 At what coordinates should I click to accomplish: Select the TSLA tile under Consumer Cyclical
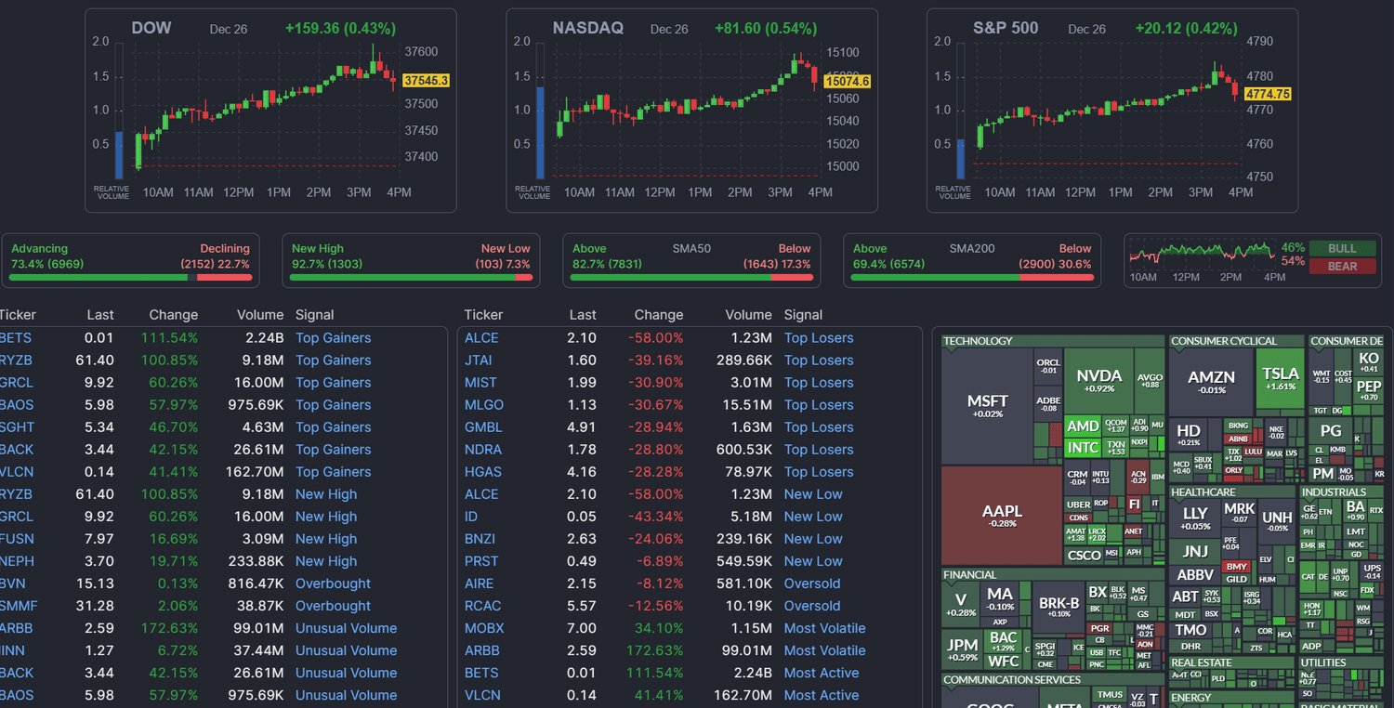pyautogui.click(x=1280, y=375)
